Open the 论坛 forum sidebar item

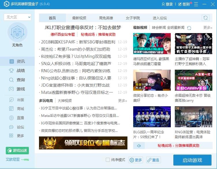pyautogui.click(x=17, y=127)
